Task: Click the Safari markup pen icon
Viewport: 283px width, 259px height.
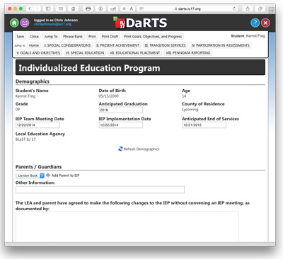Action: point(113,8)
